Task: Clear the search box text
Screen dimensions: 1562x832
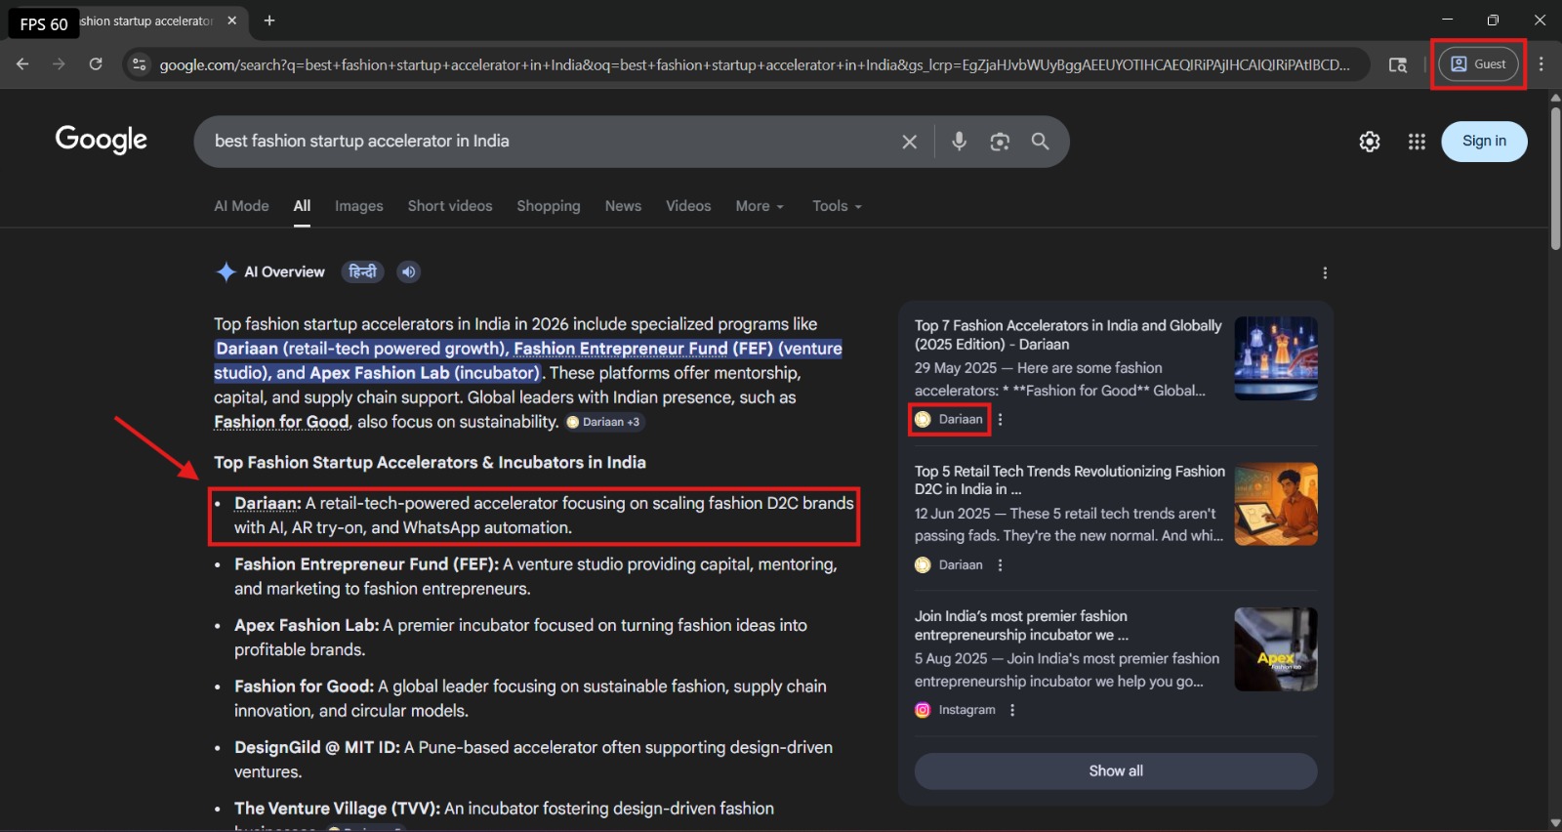Action: pos(909,142)
